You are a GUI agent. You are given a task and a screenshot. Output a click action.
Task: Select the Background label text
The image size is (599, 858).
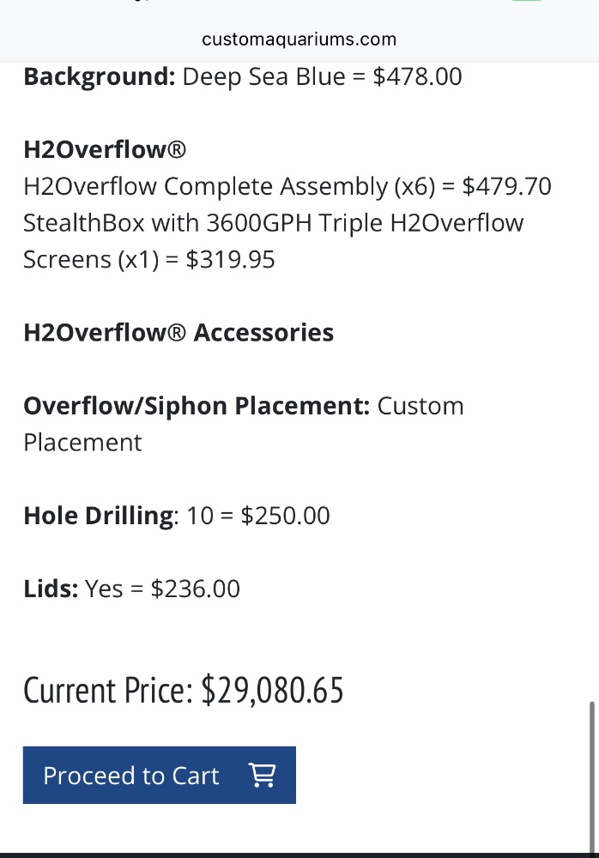point(99,76)
